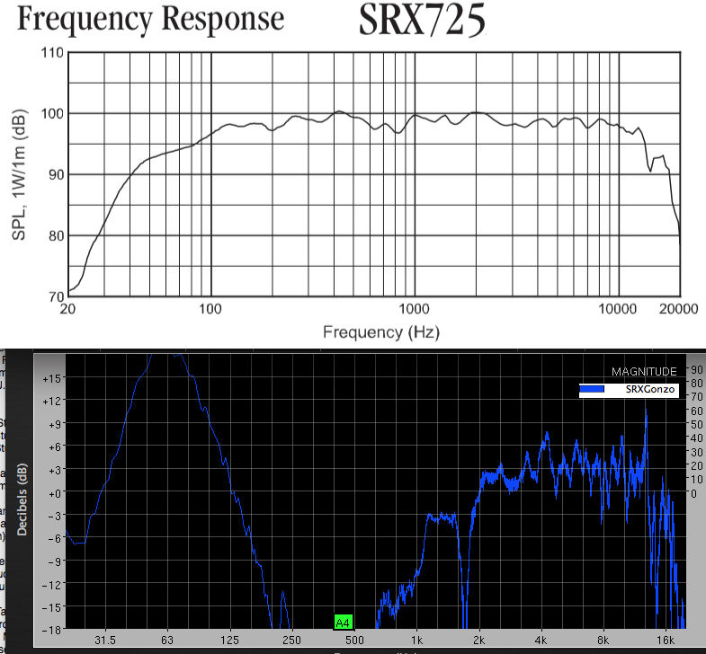Click the 2k frequency tick label

click(x=479, y=640)
